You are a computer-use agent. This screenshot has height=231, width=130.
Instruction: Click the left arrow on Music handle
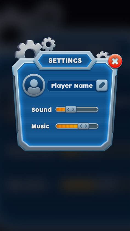81,126
